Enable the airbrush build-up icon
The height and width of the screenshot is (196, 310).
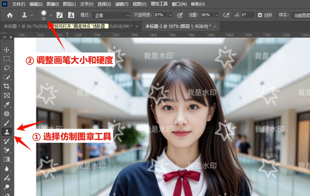click(x=226, y=15)
